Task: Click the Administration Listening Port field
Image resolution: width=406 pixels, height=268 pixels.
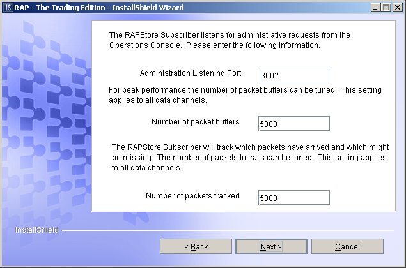Action: (x=295, y=75)
